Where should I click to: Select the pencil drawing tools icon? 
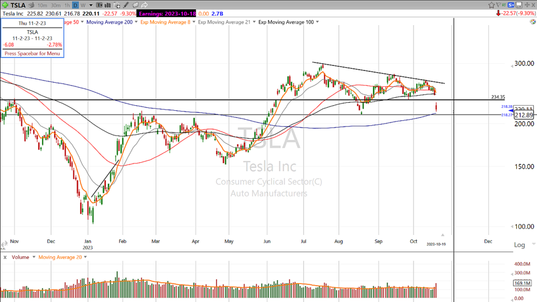click(x=126, y=5)
